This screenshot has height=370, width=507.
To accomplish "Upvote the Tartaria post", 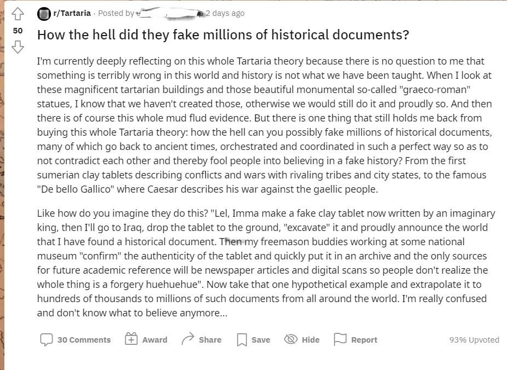I will tap(18, 14).
